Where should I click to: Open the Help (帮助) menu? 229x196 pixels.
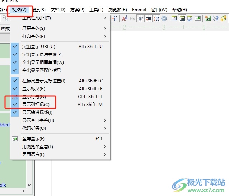tap(179, 10)
